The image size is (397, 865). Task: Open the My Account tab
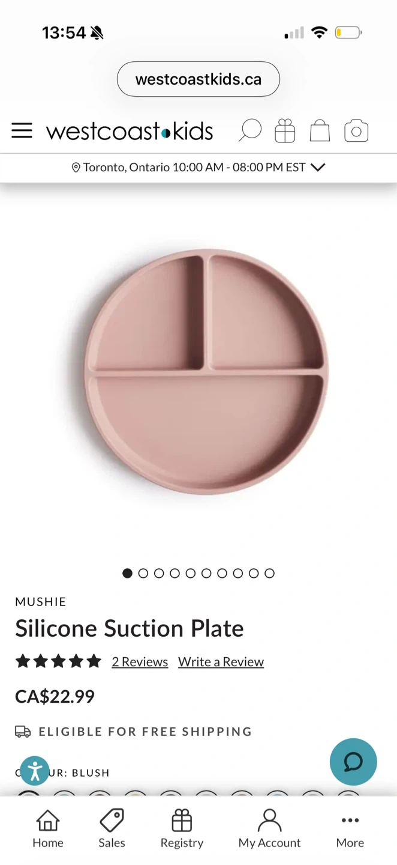(269, 830)
